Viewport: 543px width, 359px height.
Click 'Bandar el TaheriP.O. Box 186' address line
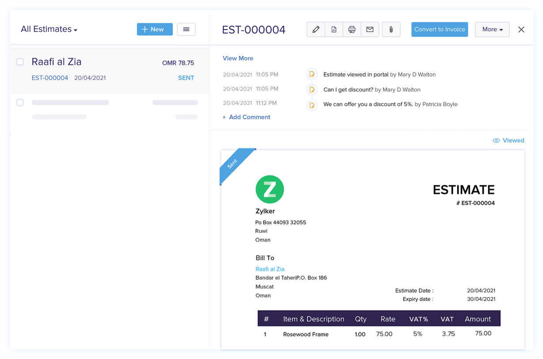click(291, 278)
